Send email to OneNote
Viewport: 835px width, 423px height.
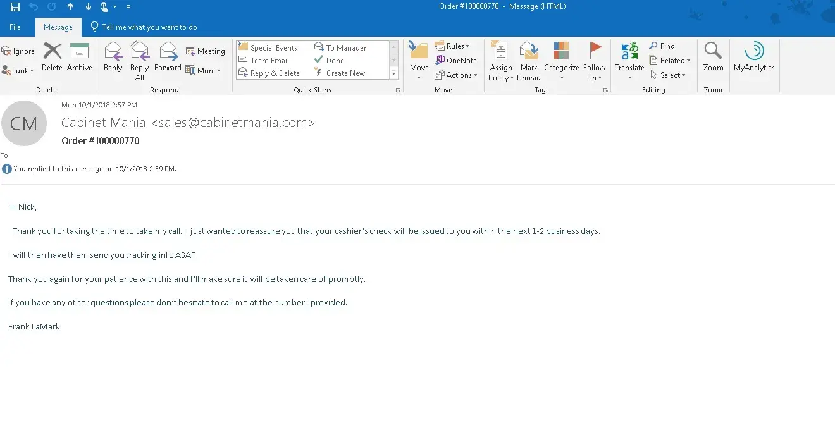pyautogui.click(x=456, y=61)
